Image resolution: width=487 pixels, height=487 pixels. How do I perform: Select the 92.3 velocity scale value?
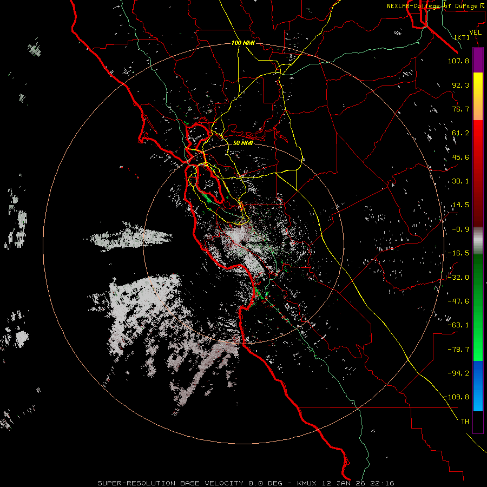coord(460,85)
